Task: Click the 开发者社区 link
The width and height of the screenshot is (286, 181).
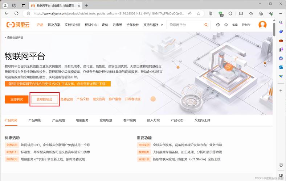Action: pyautogui.click(x=132, y=99)
